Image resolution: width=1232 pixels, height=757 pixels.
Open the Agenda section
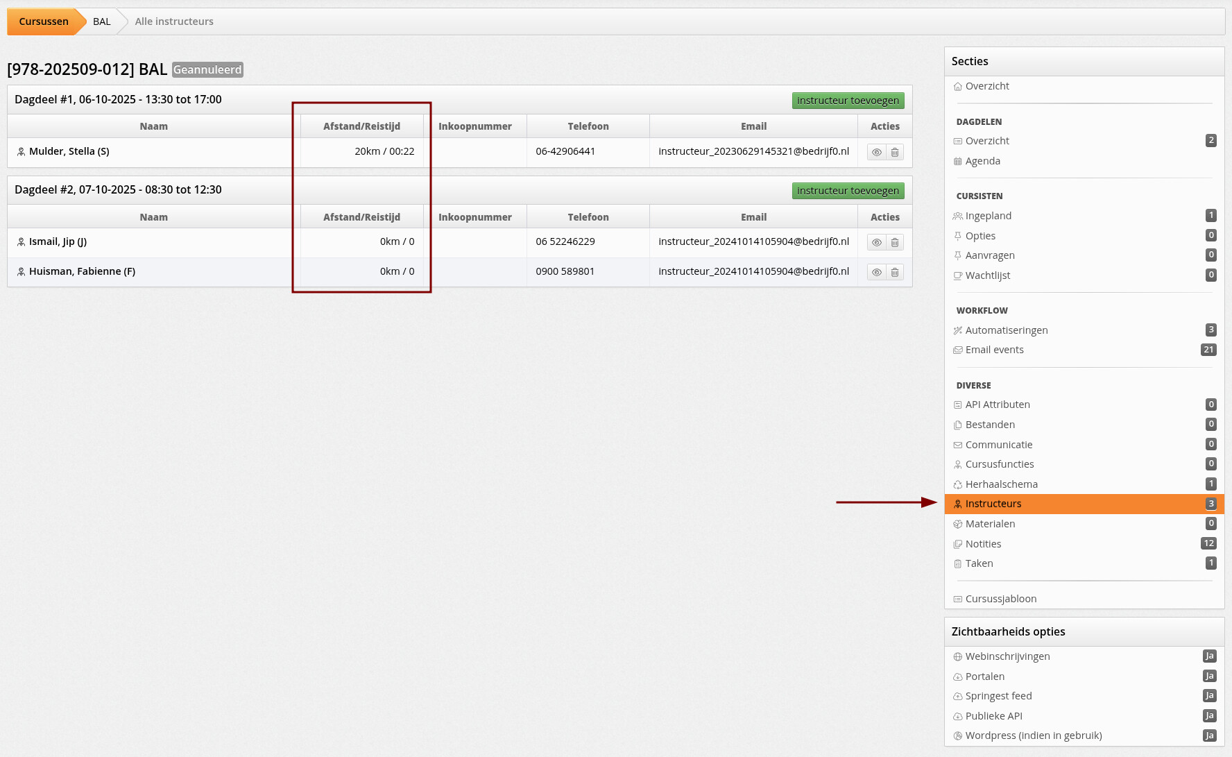point(982,161)
